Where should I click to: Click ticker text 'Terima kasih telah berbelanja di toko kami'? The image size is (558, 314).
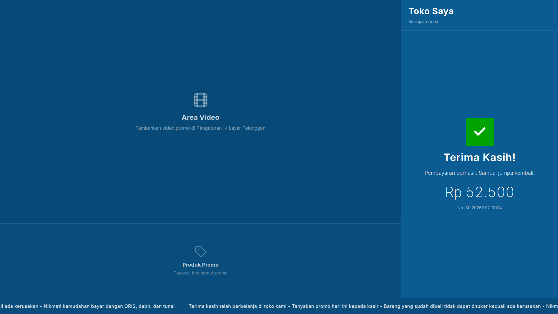237,306
